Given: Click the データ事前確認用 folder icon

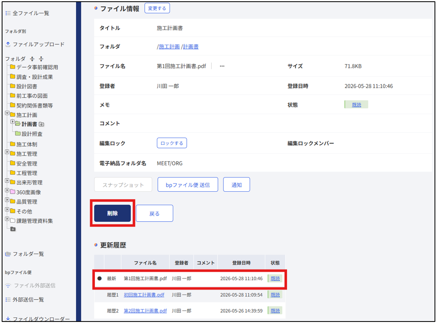Looking at the screenshot, I should click(13, 67).
